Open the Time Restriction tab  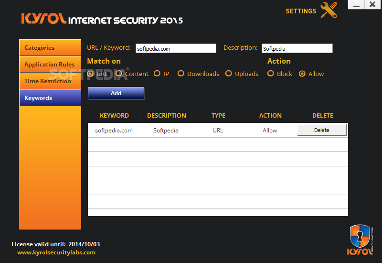point(50,81)
